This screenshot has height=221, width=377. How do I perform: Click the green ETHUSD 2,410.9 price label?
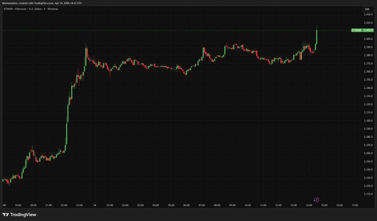click(362, 30)
